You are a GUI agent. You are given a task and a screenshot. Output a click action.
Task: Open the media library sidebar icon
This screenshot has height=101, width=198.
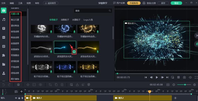tap(4, 10)
